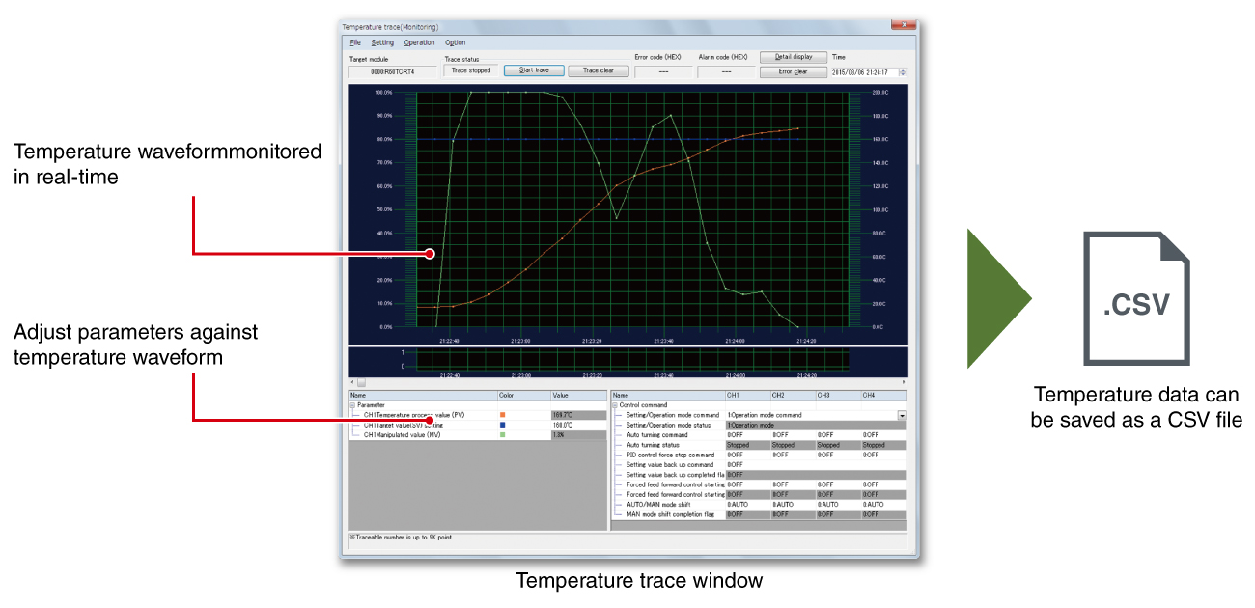1255x608 pixels.
Task: Click the Time field spinner arrows
Action: coord(903,72)
